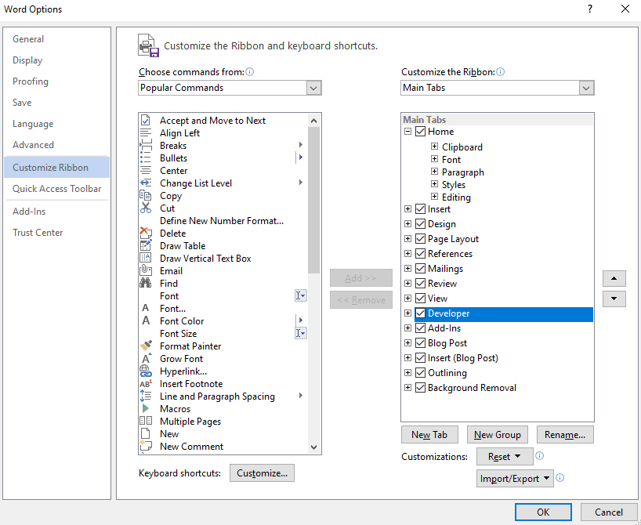Click the Macros play icon
Screen dimensions: 641x525
point(146,408)
